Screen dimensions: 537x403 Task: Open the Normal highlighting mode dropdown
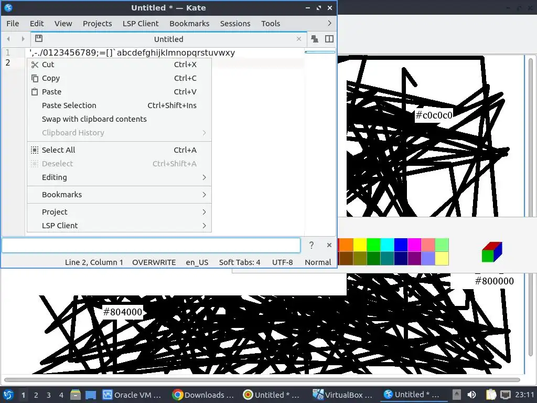coord(318,262)
